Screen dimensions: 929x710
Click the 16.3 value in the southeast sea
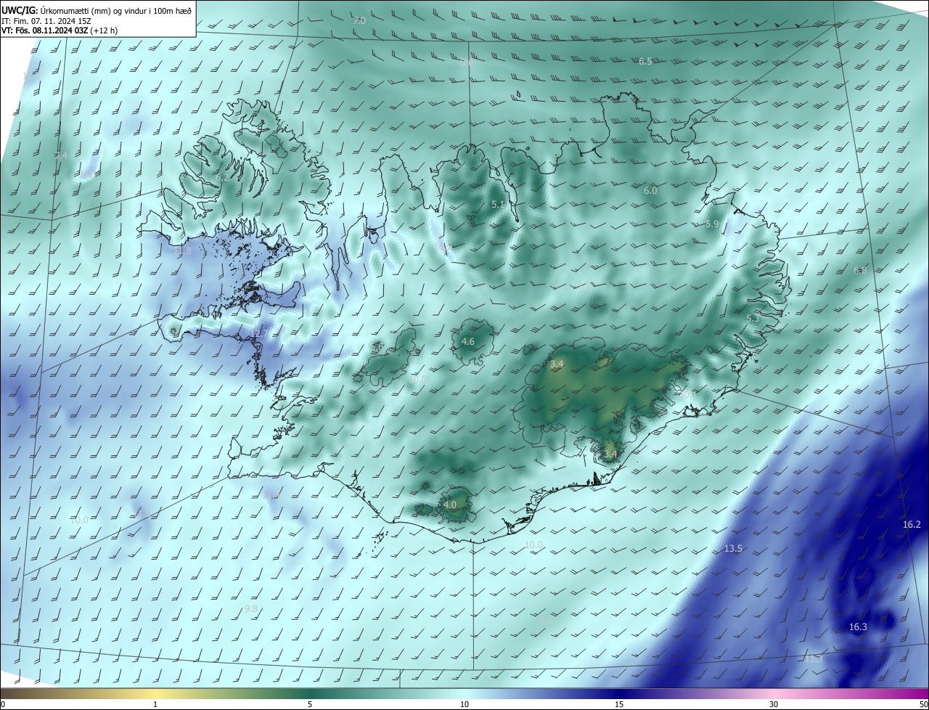858,627
